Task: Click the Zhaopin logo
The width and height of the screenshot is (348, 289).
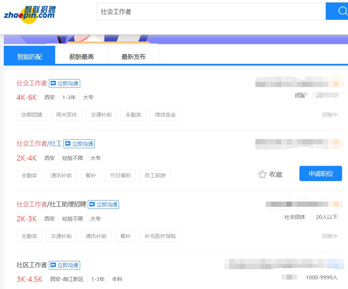Action: (x=29, y=14)
